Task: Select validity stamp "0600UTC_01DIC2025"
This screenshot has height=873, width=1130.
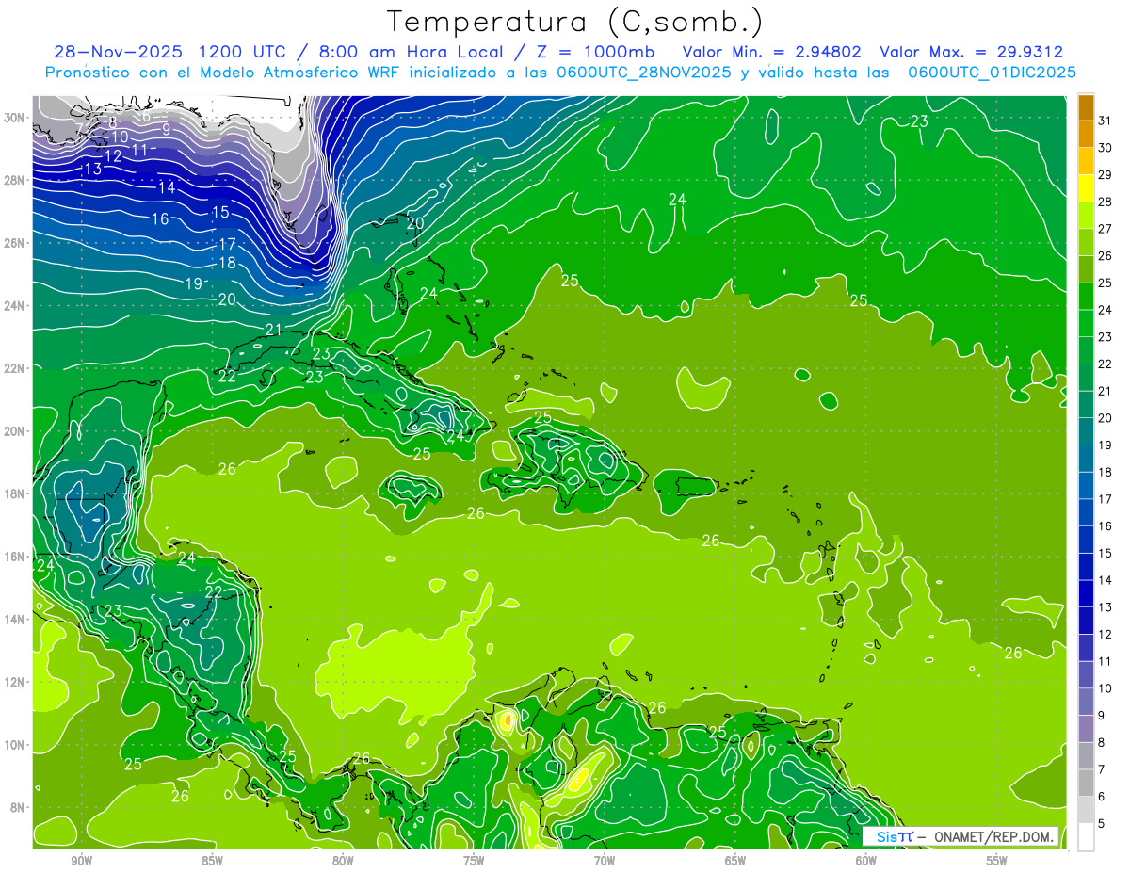Action: (992, 73)
